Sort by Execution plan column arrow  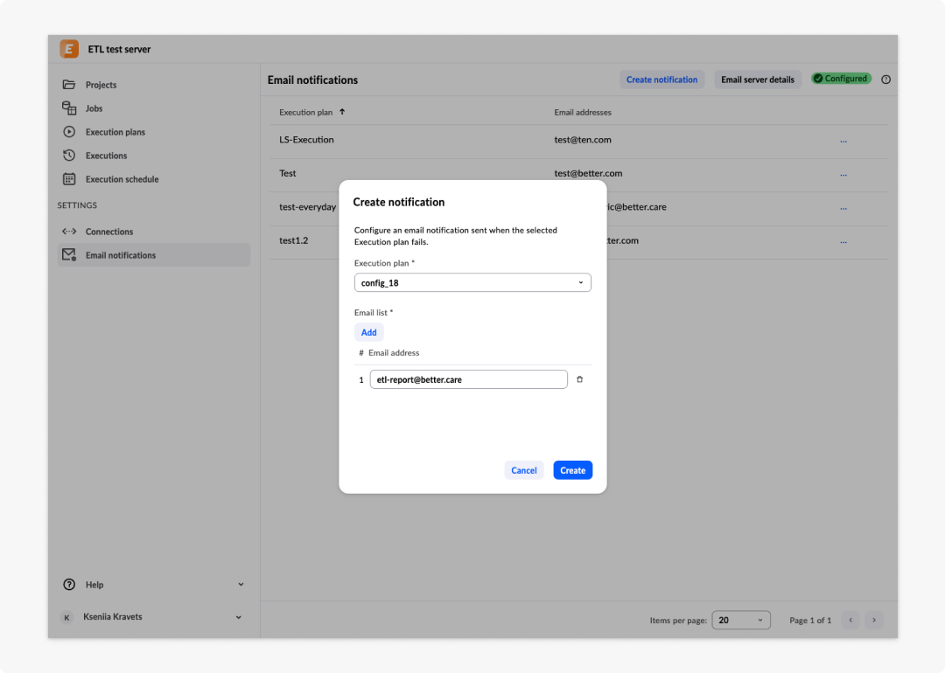[x=342, y=112]
